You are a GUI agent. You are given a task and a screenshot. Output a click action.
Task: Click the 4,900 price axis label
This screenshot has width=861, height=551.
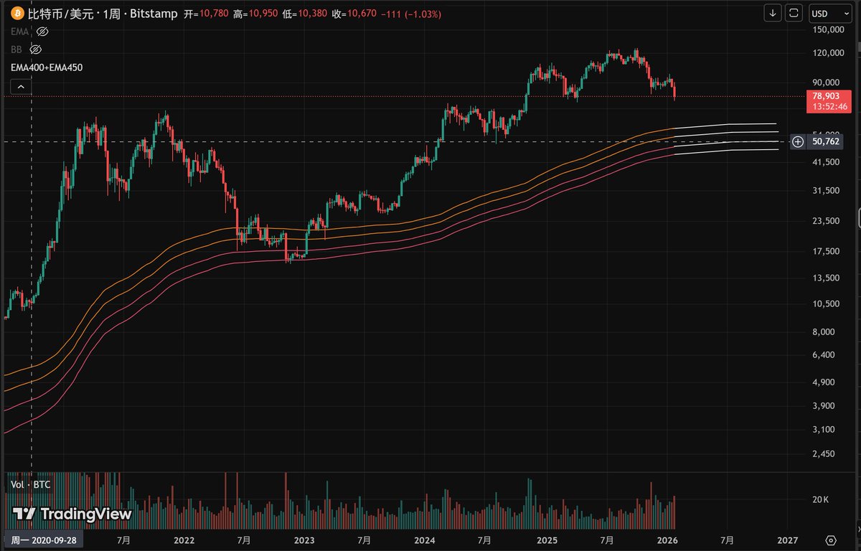point(823,382)
